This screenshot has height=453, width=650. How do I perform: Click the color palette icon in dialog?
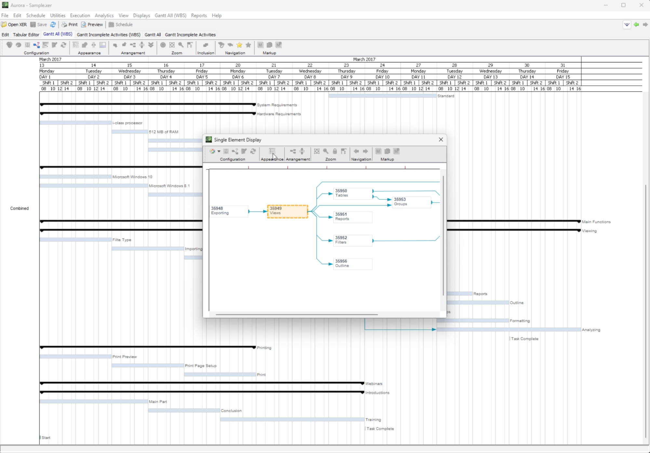coord(212,151)
